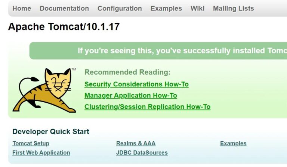
Task: Click the Examples link under Developer Quick Start
Action: (x=233, y=143)
